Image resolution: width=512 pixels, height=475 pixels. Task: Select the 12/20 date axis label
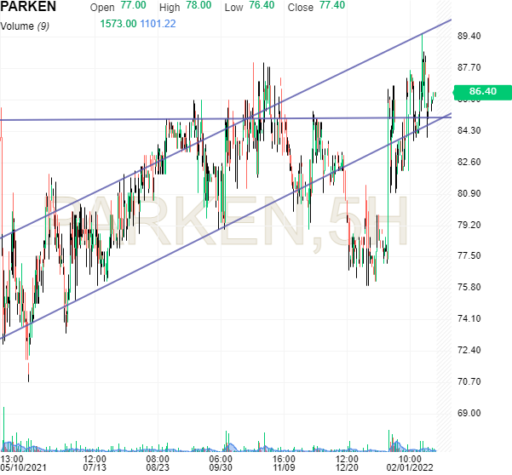347,466
